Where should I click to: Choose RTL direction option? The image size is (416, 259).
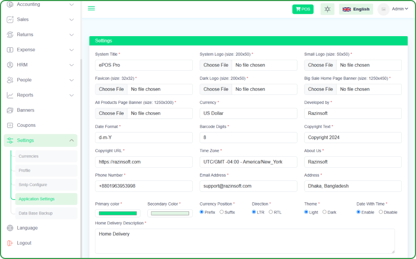pyautogui.click(x=271, y=212)
